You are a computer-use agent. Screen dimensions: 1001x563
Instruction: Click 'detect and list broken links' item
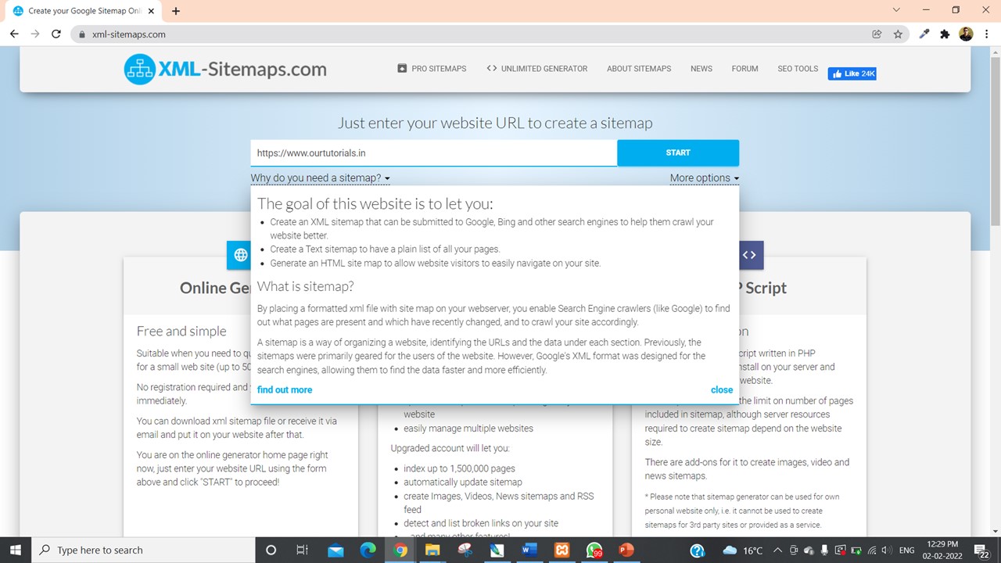(481, 523)
